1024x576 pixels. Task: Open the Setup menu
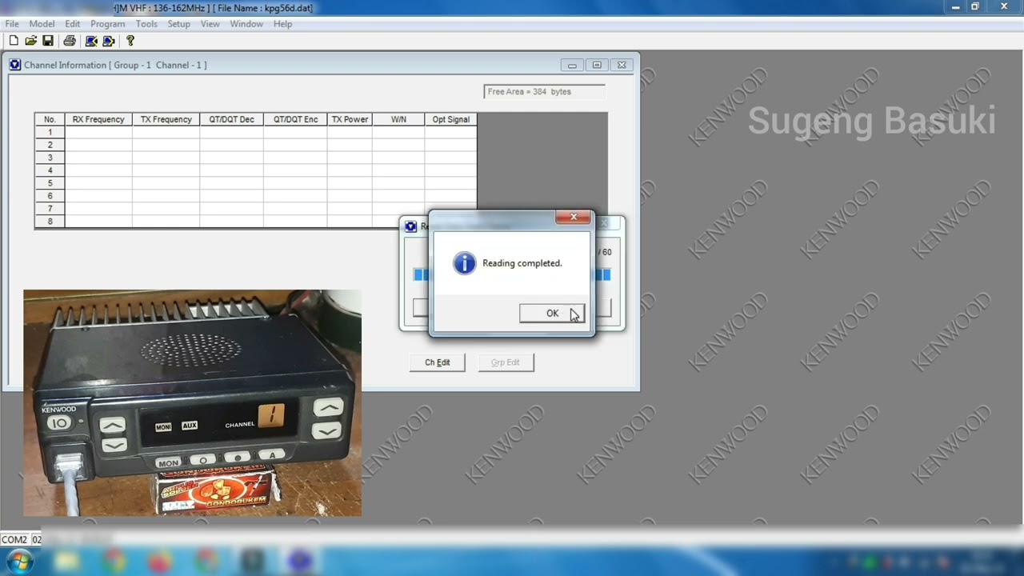point(178,24)
